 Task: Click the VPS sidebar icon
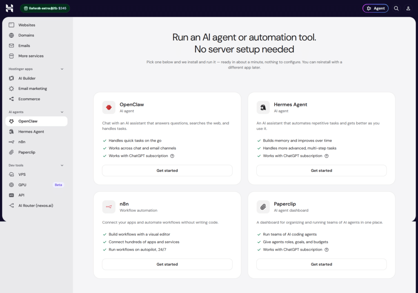[11, 174]
